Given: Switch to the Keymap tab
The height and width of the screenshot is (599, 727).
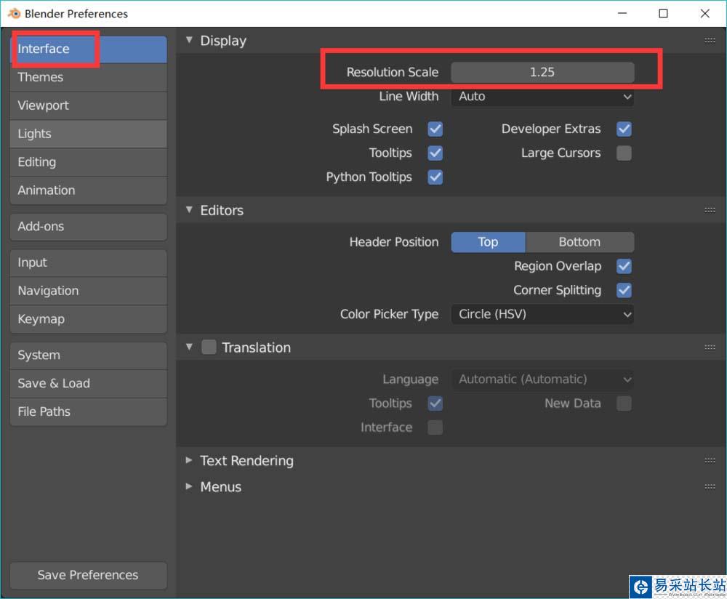Looking at the screenshot, I should pyautogui.click(x=88, y=319).
